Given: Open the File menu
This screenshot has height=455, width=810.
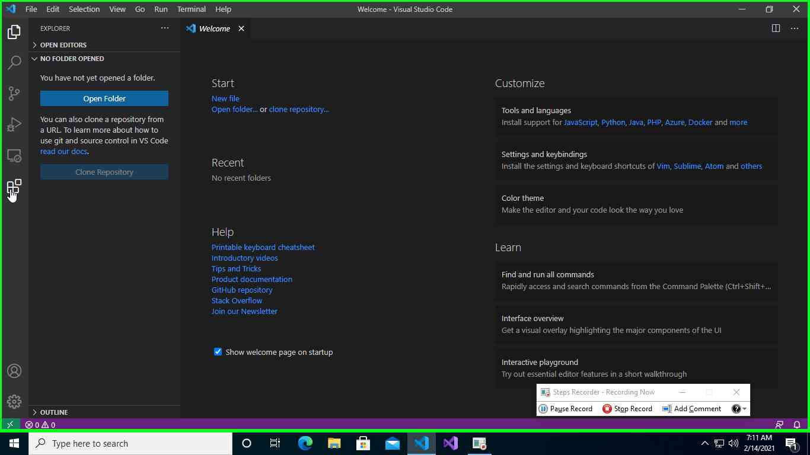Looking at the screenshot, I should [31, 9].
